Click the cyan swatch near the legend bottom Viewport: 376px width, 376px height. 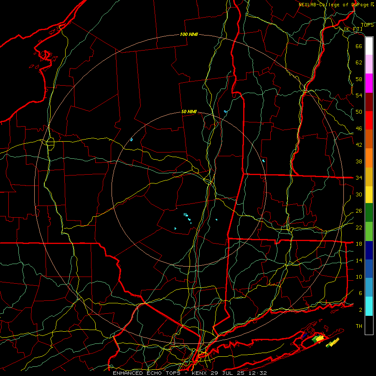(x=369, y=306)
